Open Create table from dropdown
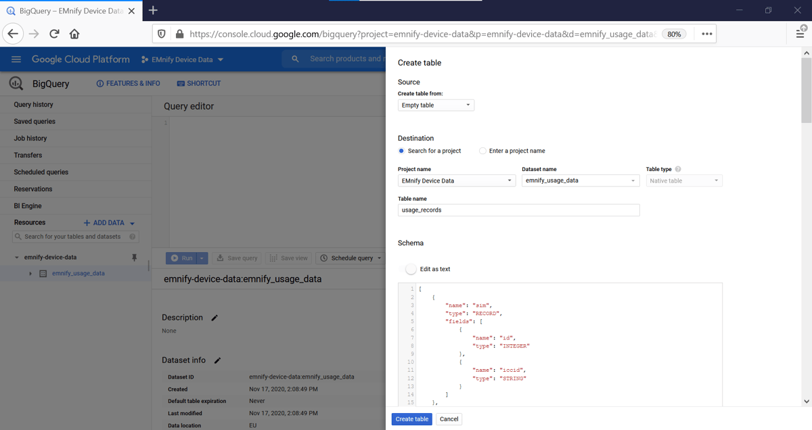This screenshot has height=430, width=812. (x=436, y=105)
